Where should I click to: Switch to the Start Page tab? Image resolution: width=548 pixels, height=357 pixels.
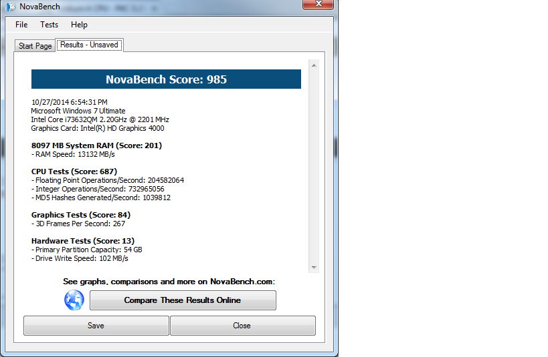pos(35,46)
